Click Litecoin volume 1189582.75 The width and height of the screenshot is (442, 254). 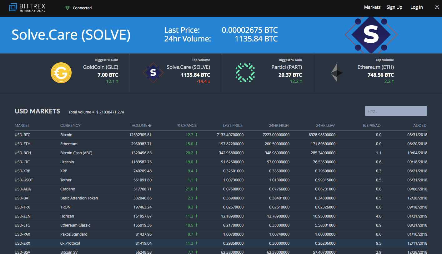[142, 162]
